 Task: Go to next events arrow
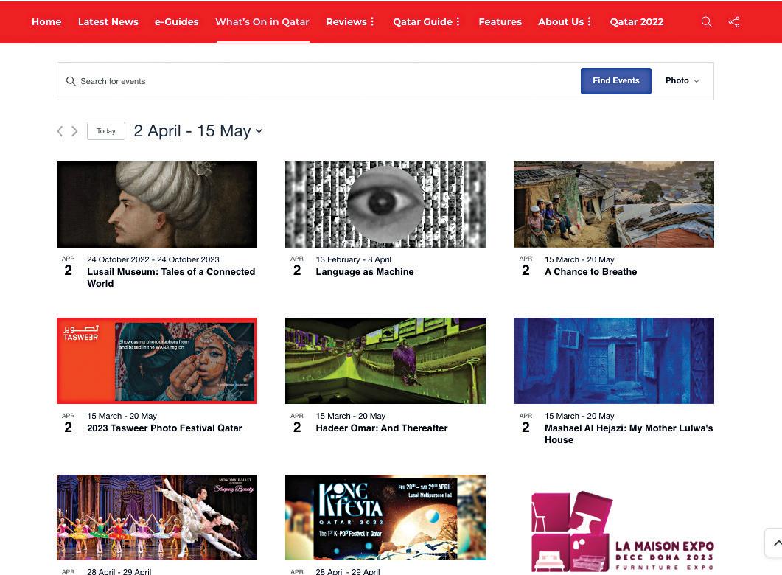[x=74, y=131]
